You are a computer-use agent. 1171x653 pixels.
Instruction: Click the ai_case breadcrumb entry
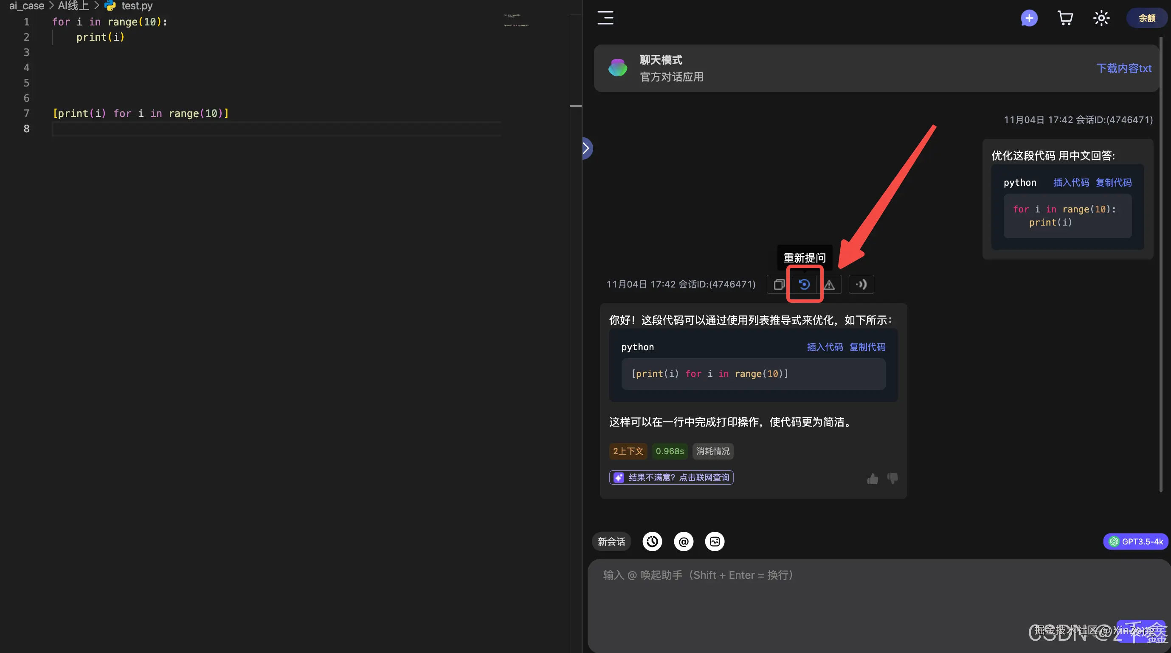pos(26,6)
